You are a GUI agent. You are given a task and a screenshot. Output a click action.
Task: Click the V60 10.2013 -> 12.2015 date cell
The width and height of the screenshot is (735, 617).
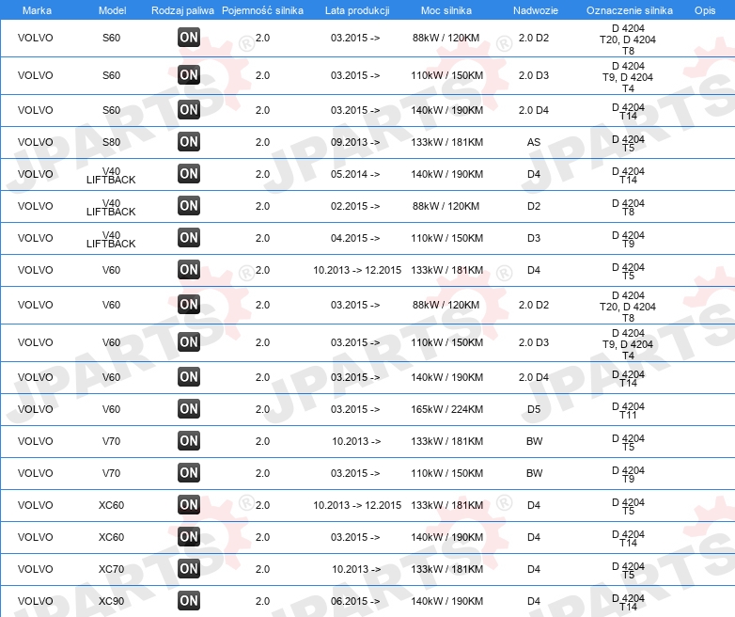(x=357, y=270)
